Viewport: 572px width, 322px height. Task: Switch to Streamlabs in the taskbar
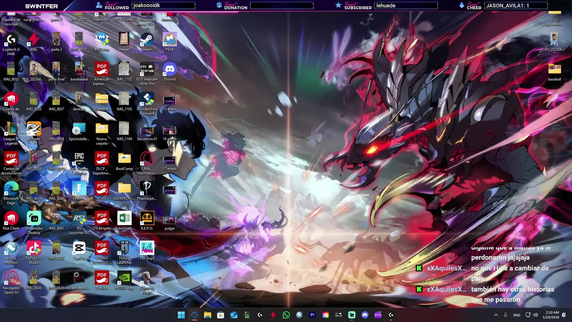(352, 315)
